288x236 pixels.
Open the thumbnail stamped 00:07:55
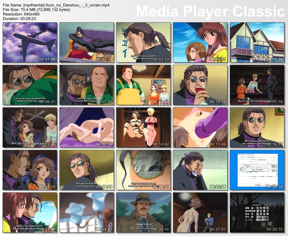87,85
